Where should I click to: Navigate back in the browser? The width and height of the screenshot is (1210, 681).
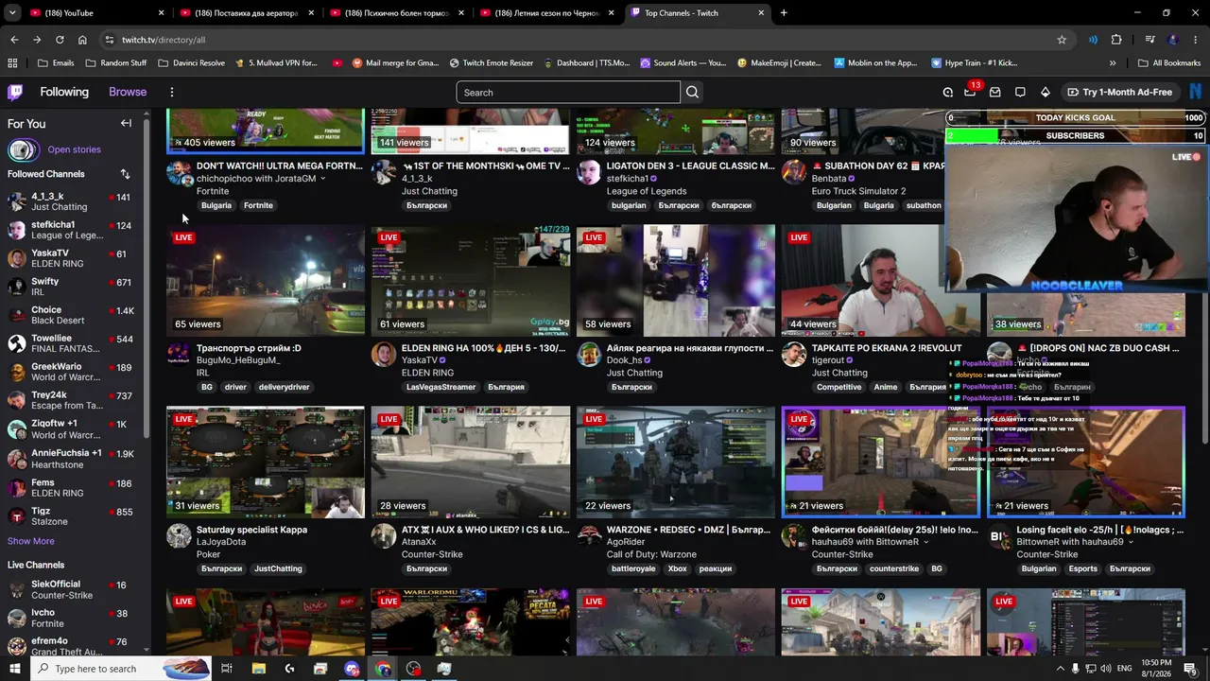pyautogui.click(x=14, y=40)
